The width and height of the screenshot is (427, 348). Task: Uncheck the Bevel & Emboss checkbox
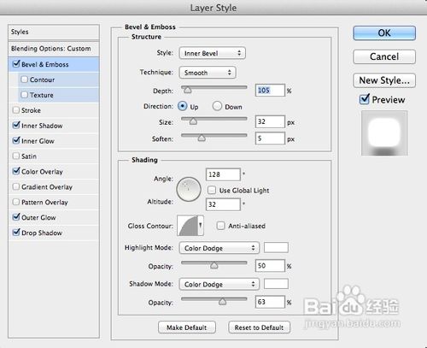[x=16, y=64]
